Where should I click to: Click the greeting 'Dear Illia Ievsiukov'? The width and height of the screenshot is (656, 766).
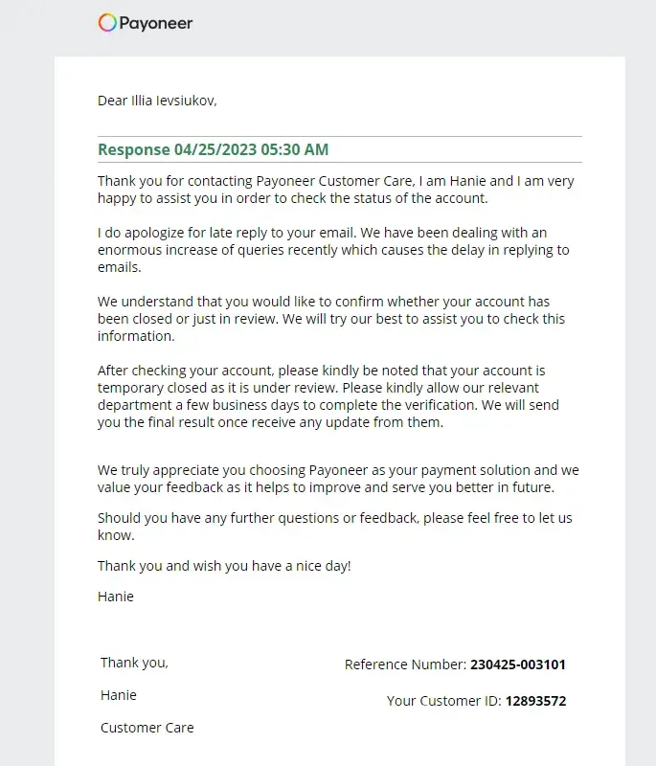tap(157, 101)
